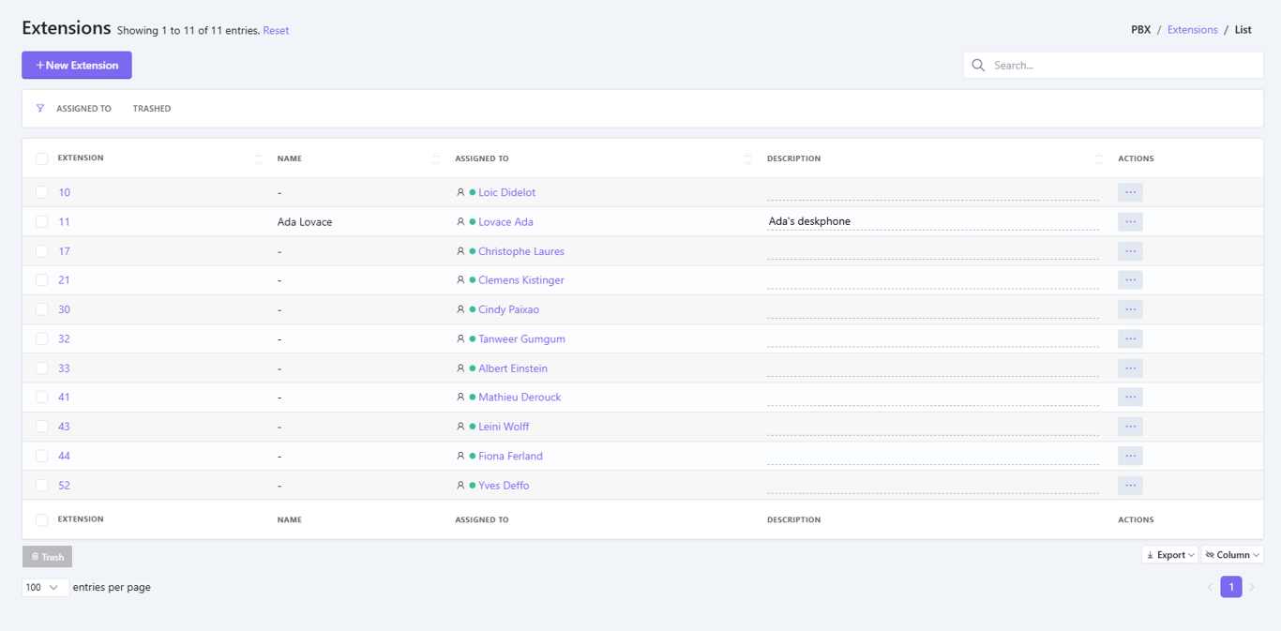Tick checkbox for extension 33
Screen dimensions: 1281x631
42,368
